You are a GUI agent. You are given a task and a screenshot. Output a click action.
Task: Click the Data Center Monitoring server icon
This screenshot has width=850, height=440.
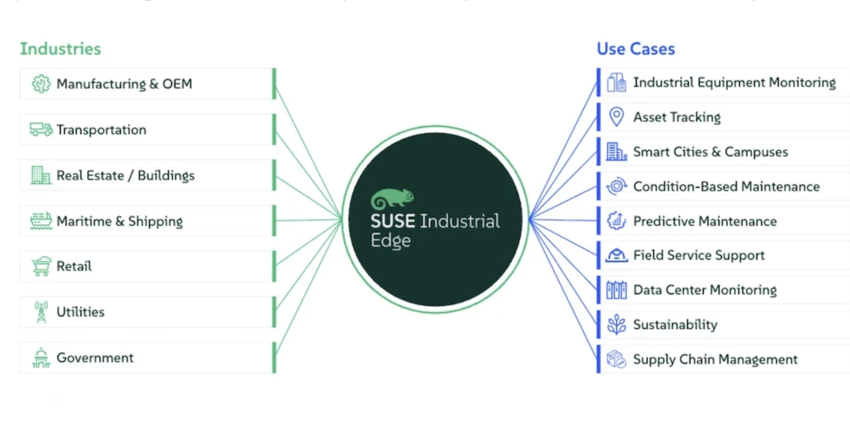click(616, 290)
